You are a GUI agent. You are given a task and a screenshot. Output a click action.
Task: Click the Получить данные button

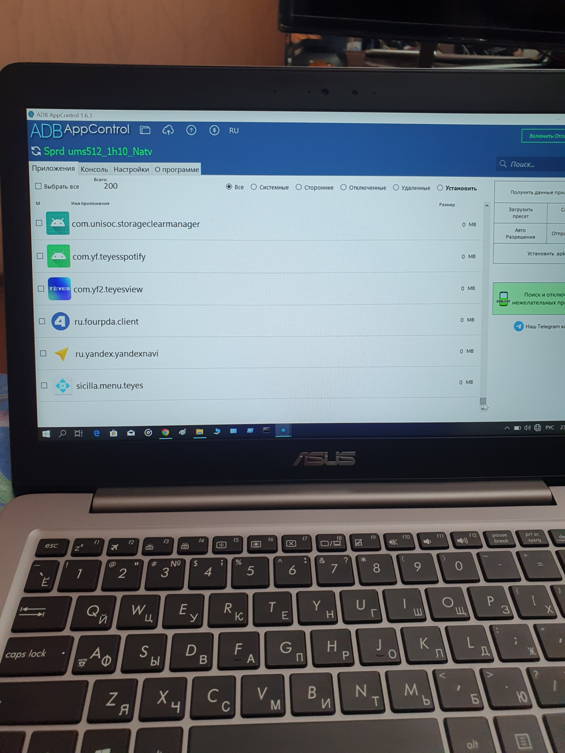(x=530, y=192)
